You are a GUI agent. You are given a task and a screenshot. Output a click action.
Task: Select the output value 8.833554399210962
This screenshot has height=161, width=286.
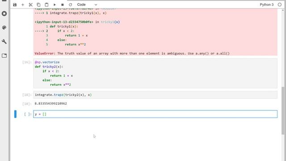[x=50, y=103]
